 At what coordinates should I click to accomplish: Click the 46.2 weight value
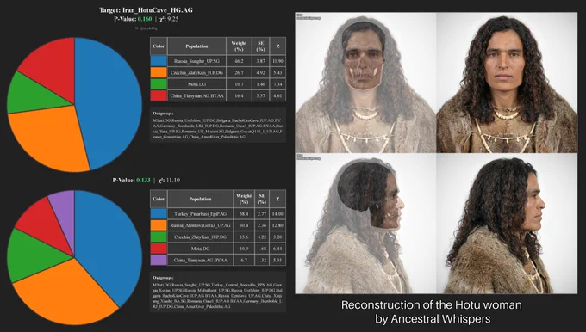pyautogui.click(x=239, y=61)
